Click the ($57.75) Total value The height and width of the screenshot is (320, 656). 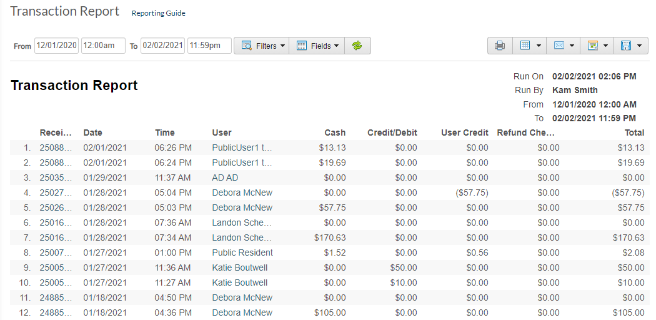[x=628, y=193]
